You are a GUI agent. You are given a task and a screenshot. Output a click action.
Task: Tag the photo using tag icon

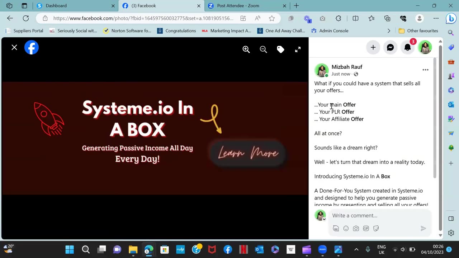tap(280, 49)
